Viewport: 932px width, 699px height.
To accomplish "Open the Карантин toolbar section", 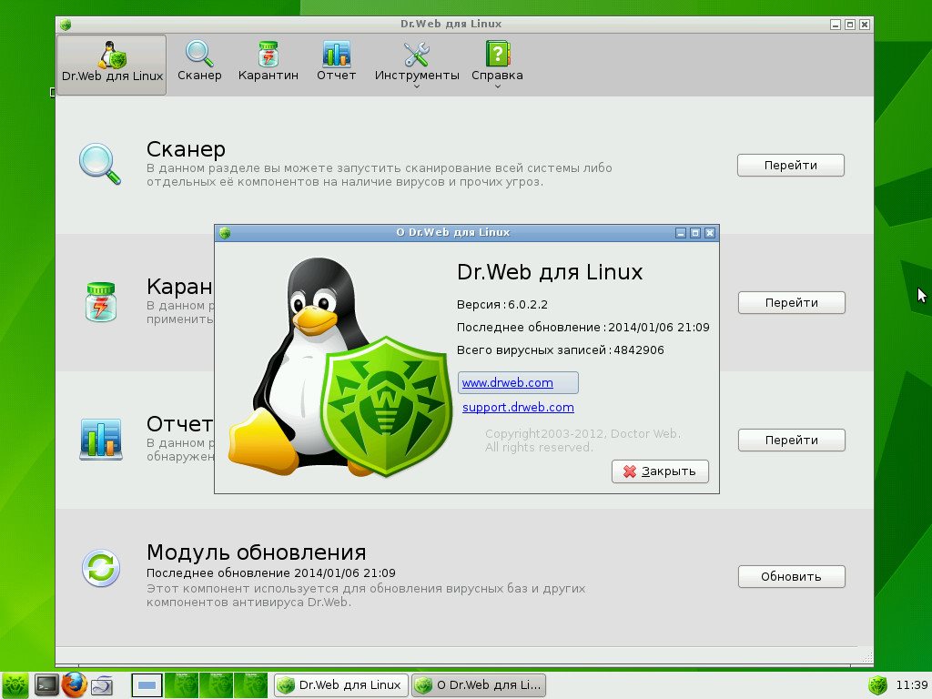I will pos(268,61).
